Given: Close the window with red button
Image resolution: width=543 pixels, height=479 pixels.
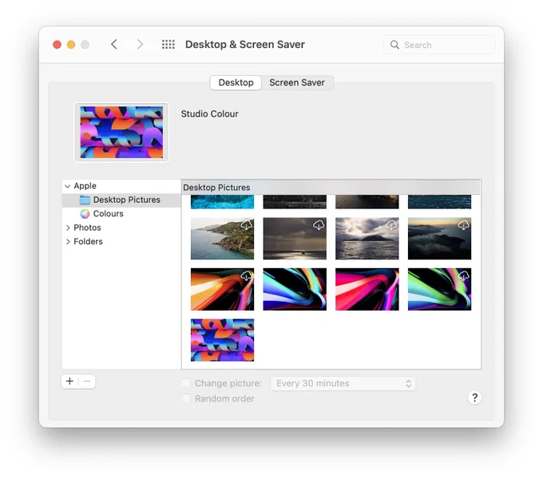Looking at the screenshot, I should pyautogui.click(x=57, y=45).
